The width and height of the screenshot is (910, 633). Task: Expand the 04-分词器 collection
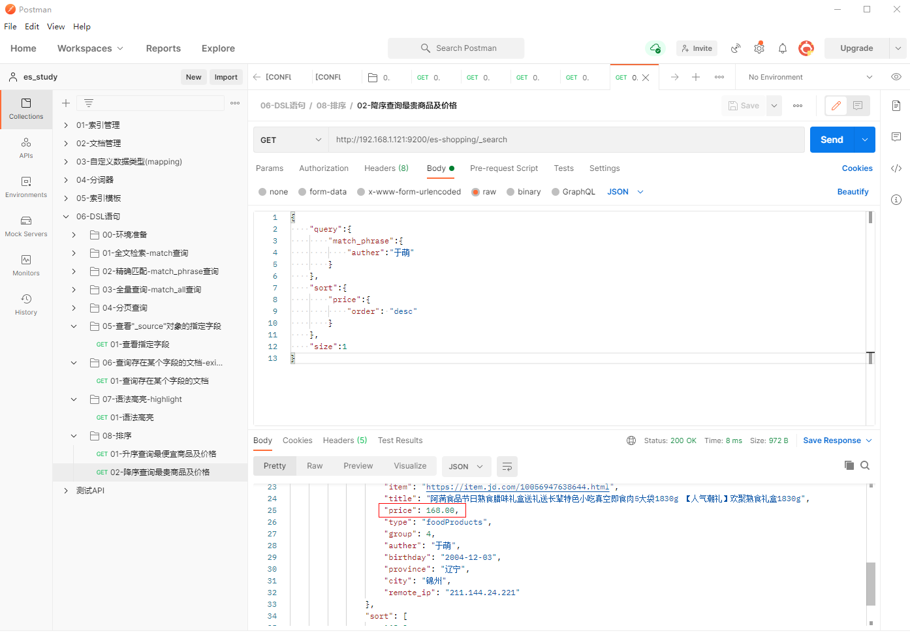(66, 180)
